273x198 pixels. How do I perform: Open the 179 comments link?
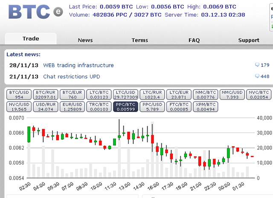pos(265,65)
